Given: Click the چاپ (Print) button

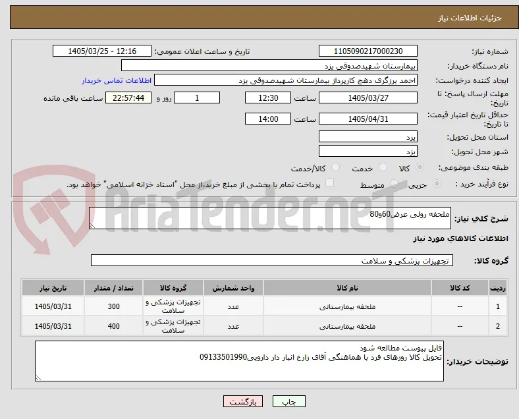Looking at the screenshot, I should 289,402.
